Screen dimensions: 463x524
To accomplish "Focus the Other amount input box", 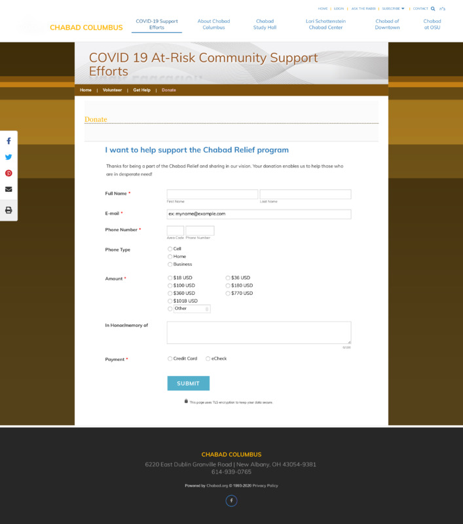I will [192, 309].
